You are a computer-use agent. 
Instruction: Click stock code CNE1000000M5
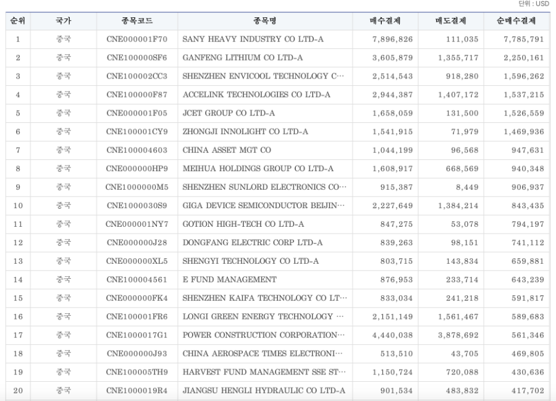(x=137, y=187)
